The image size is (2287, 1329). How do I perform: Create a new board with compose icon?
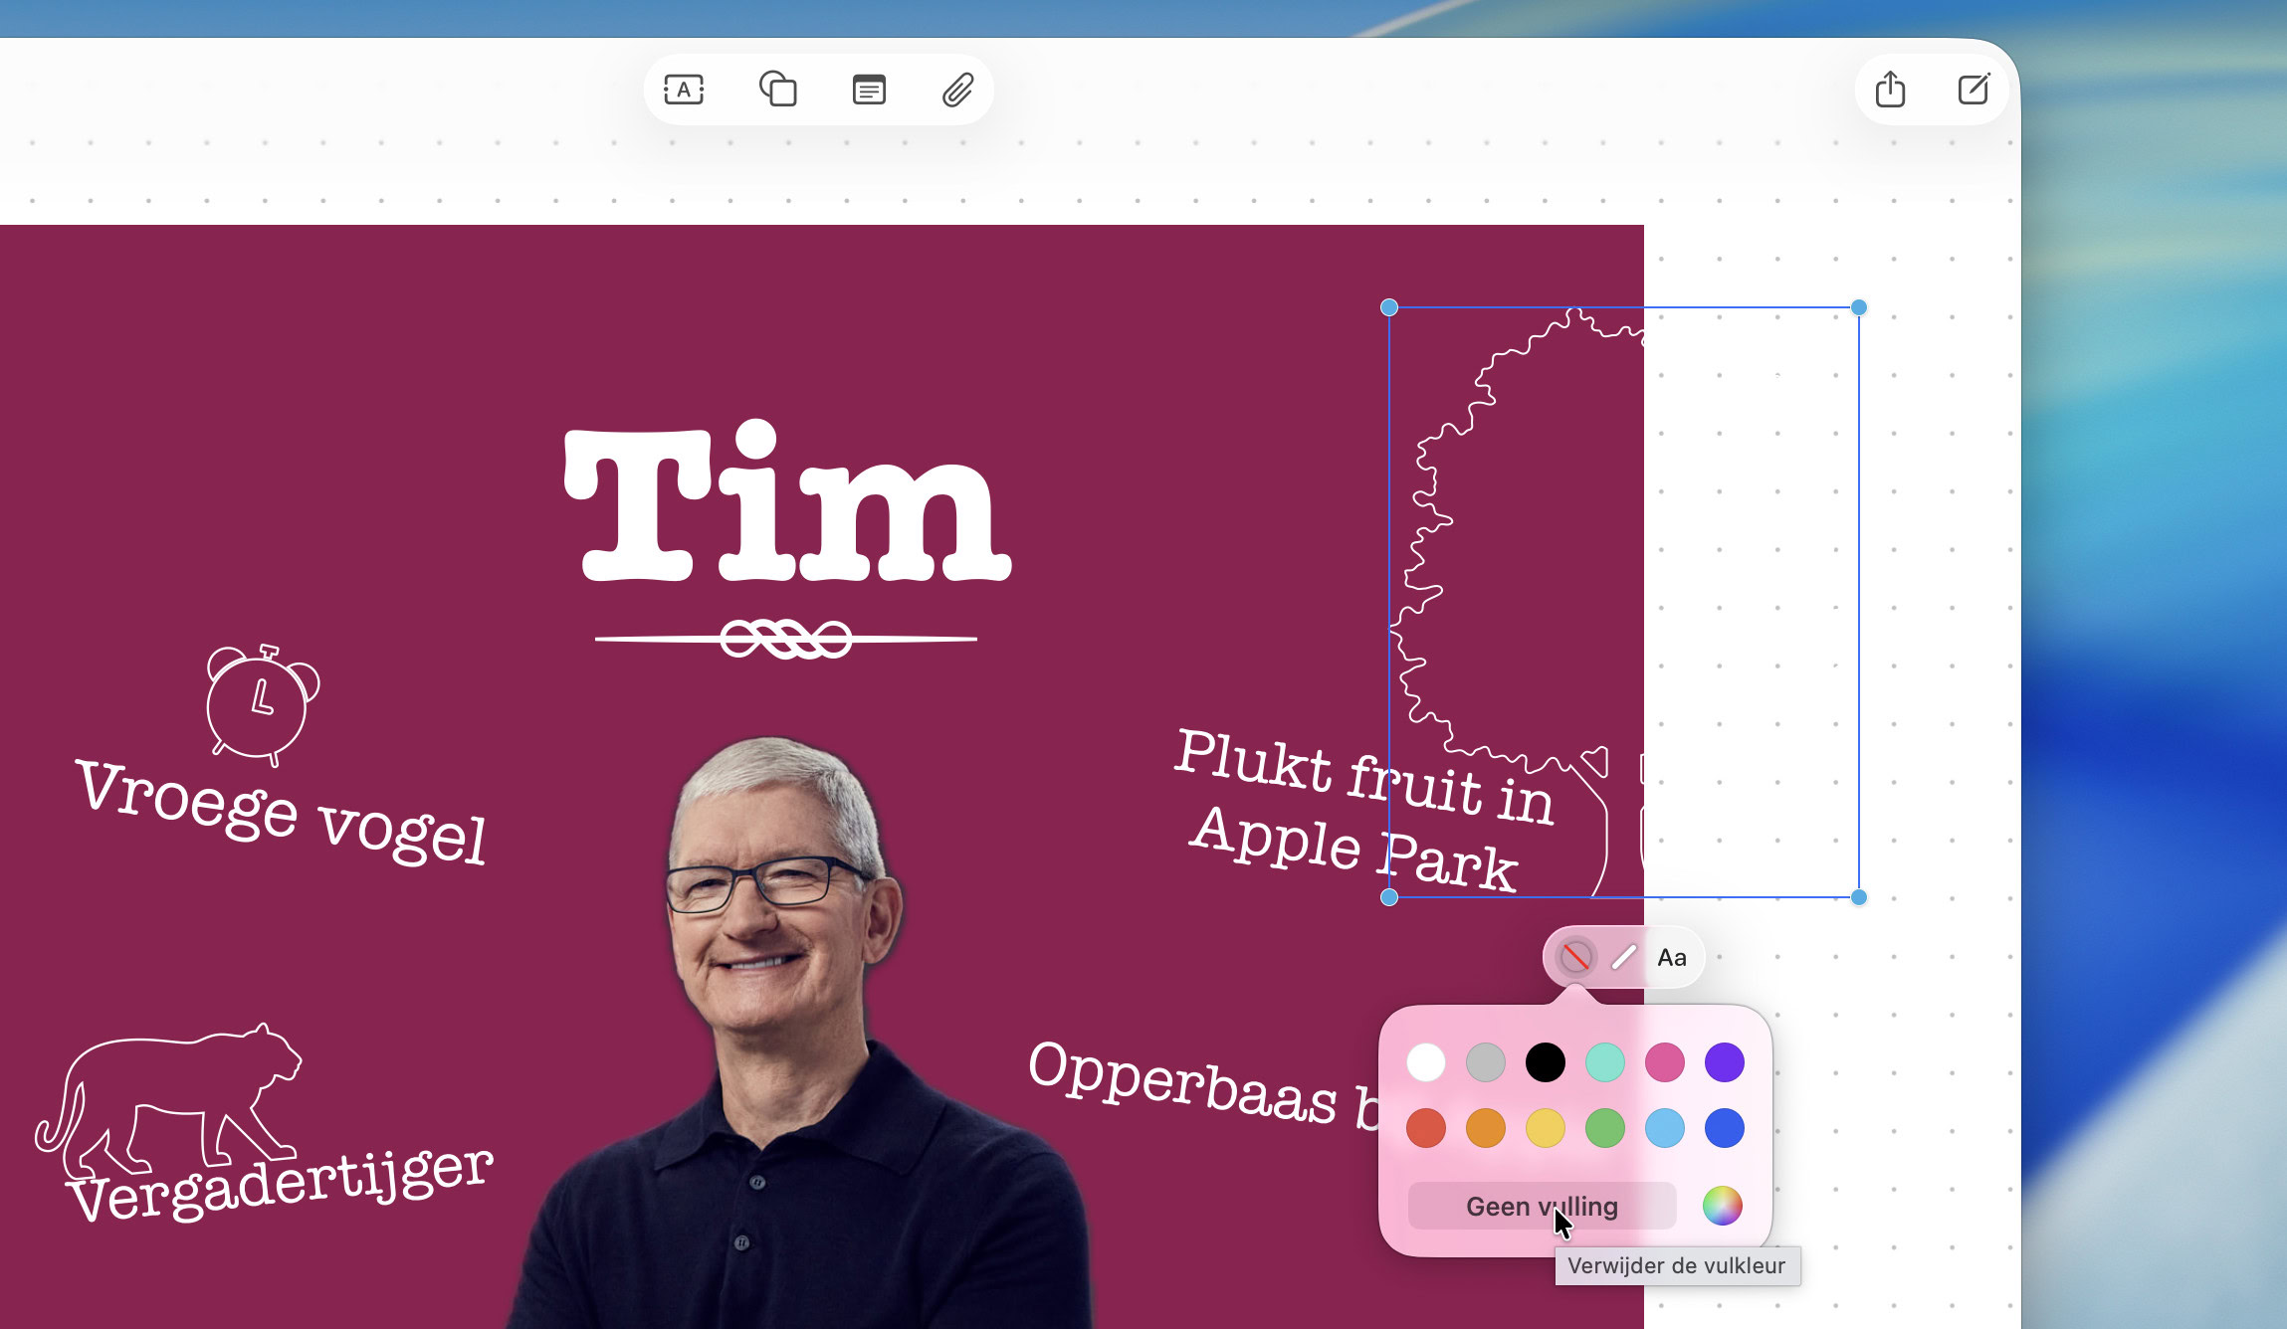tap(1974, 90)
